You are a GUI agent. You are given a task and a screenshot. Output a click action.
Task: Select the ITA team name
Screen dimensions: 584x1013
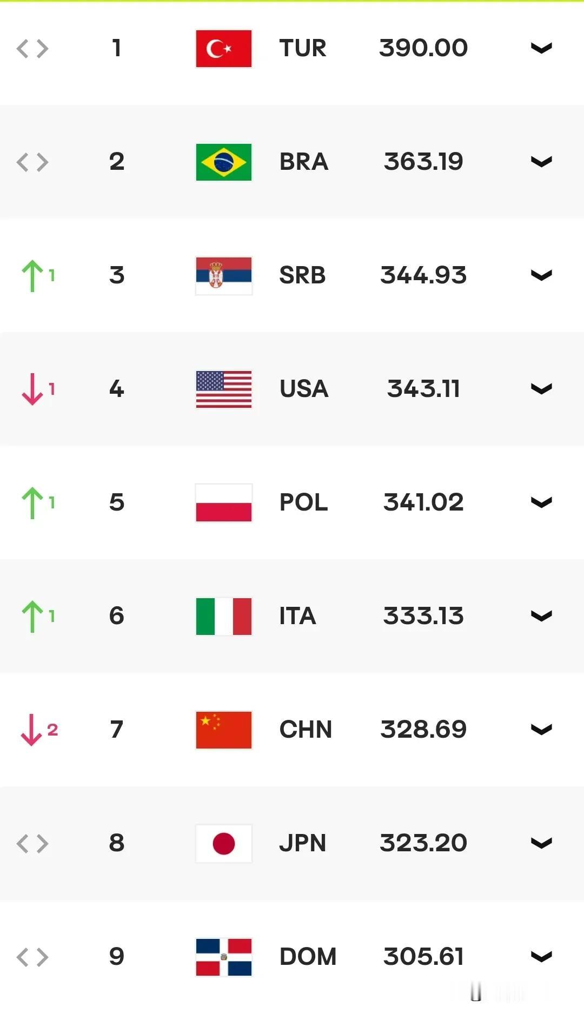pyautogui.click(x=297, y=616)
